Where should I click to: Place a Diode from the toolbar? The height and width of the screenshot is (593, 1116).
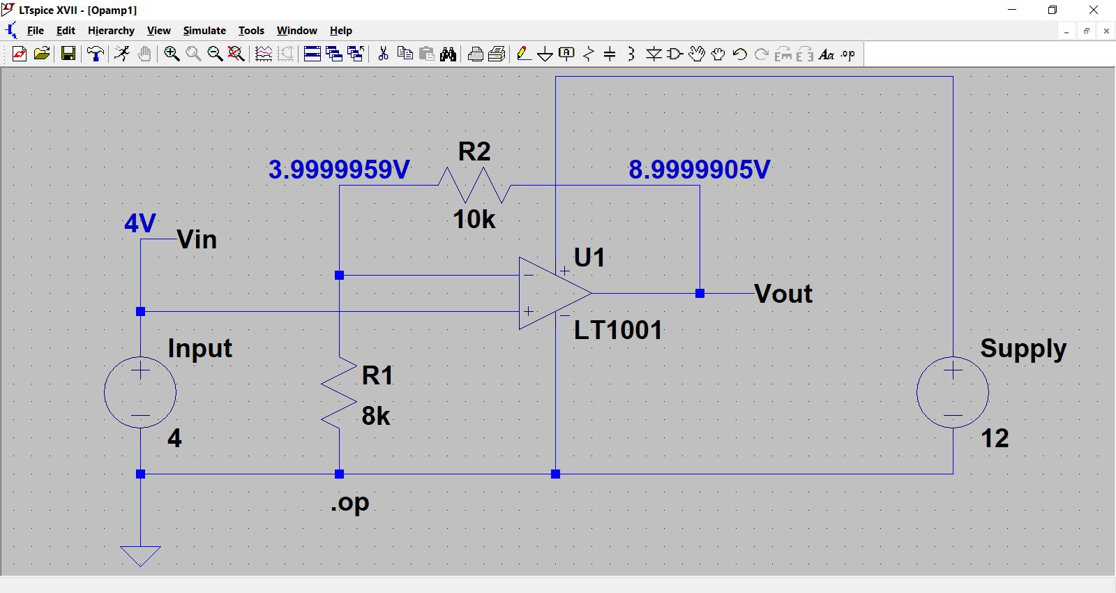coord(654,54)
